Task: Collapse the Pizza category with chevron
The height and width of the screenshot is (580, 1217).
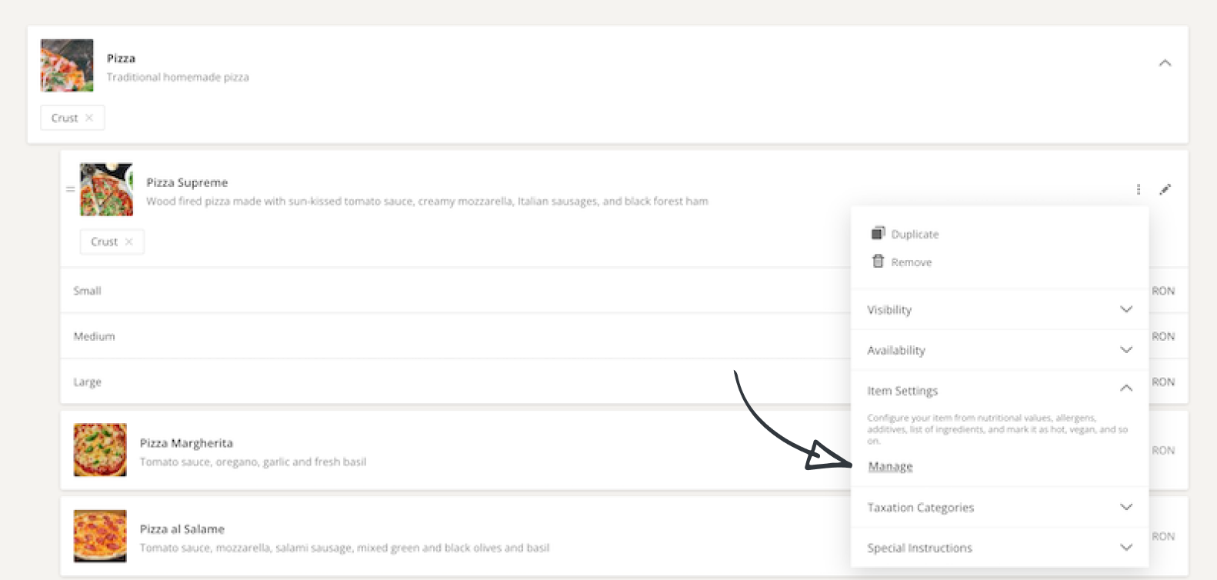Action: coord(1165,63)
